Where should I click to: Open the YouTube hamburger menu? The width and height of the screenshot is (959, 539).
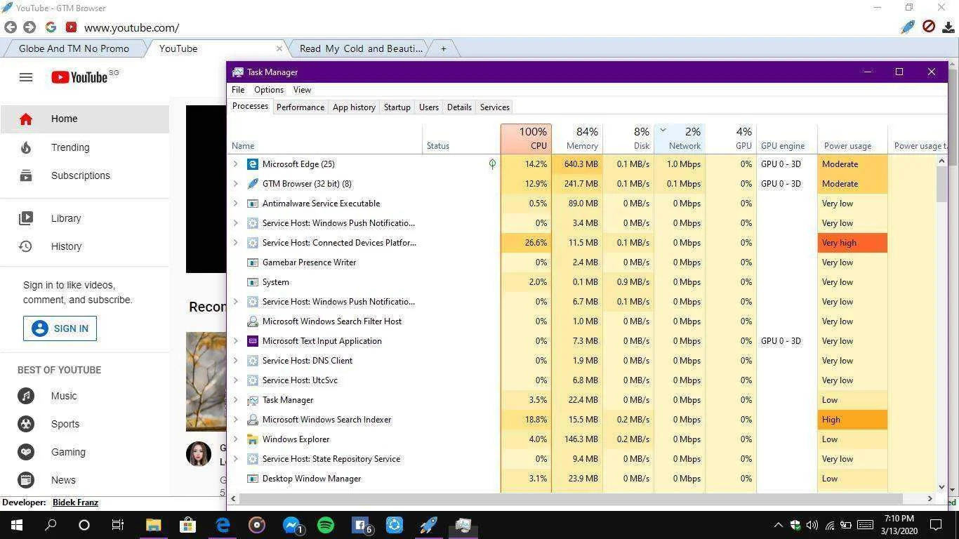pyautogui.click(x=26, y=77)
